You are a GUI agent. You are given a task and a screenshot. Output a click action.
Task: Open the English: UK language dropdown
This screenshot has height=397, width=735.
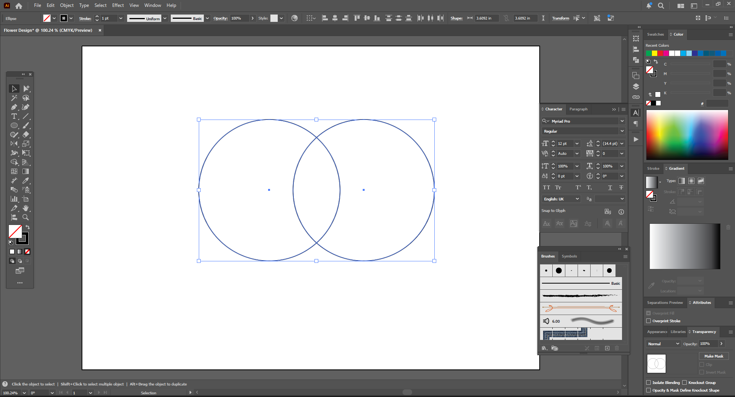click(x=561, y=199)
